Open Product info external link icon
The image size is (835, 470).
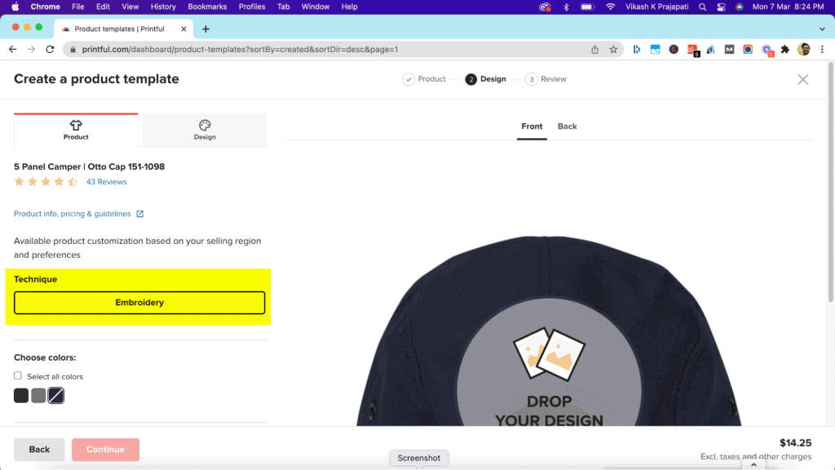(139, 213)
